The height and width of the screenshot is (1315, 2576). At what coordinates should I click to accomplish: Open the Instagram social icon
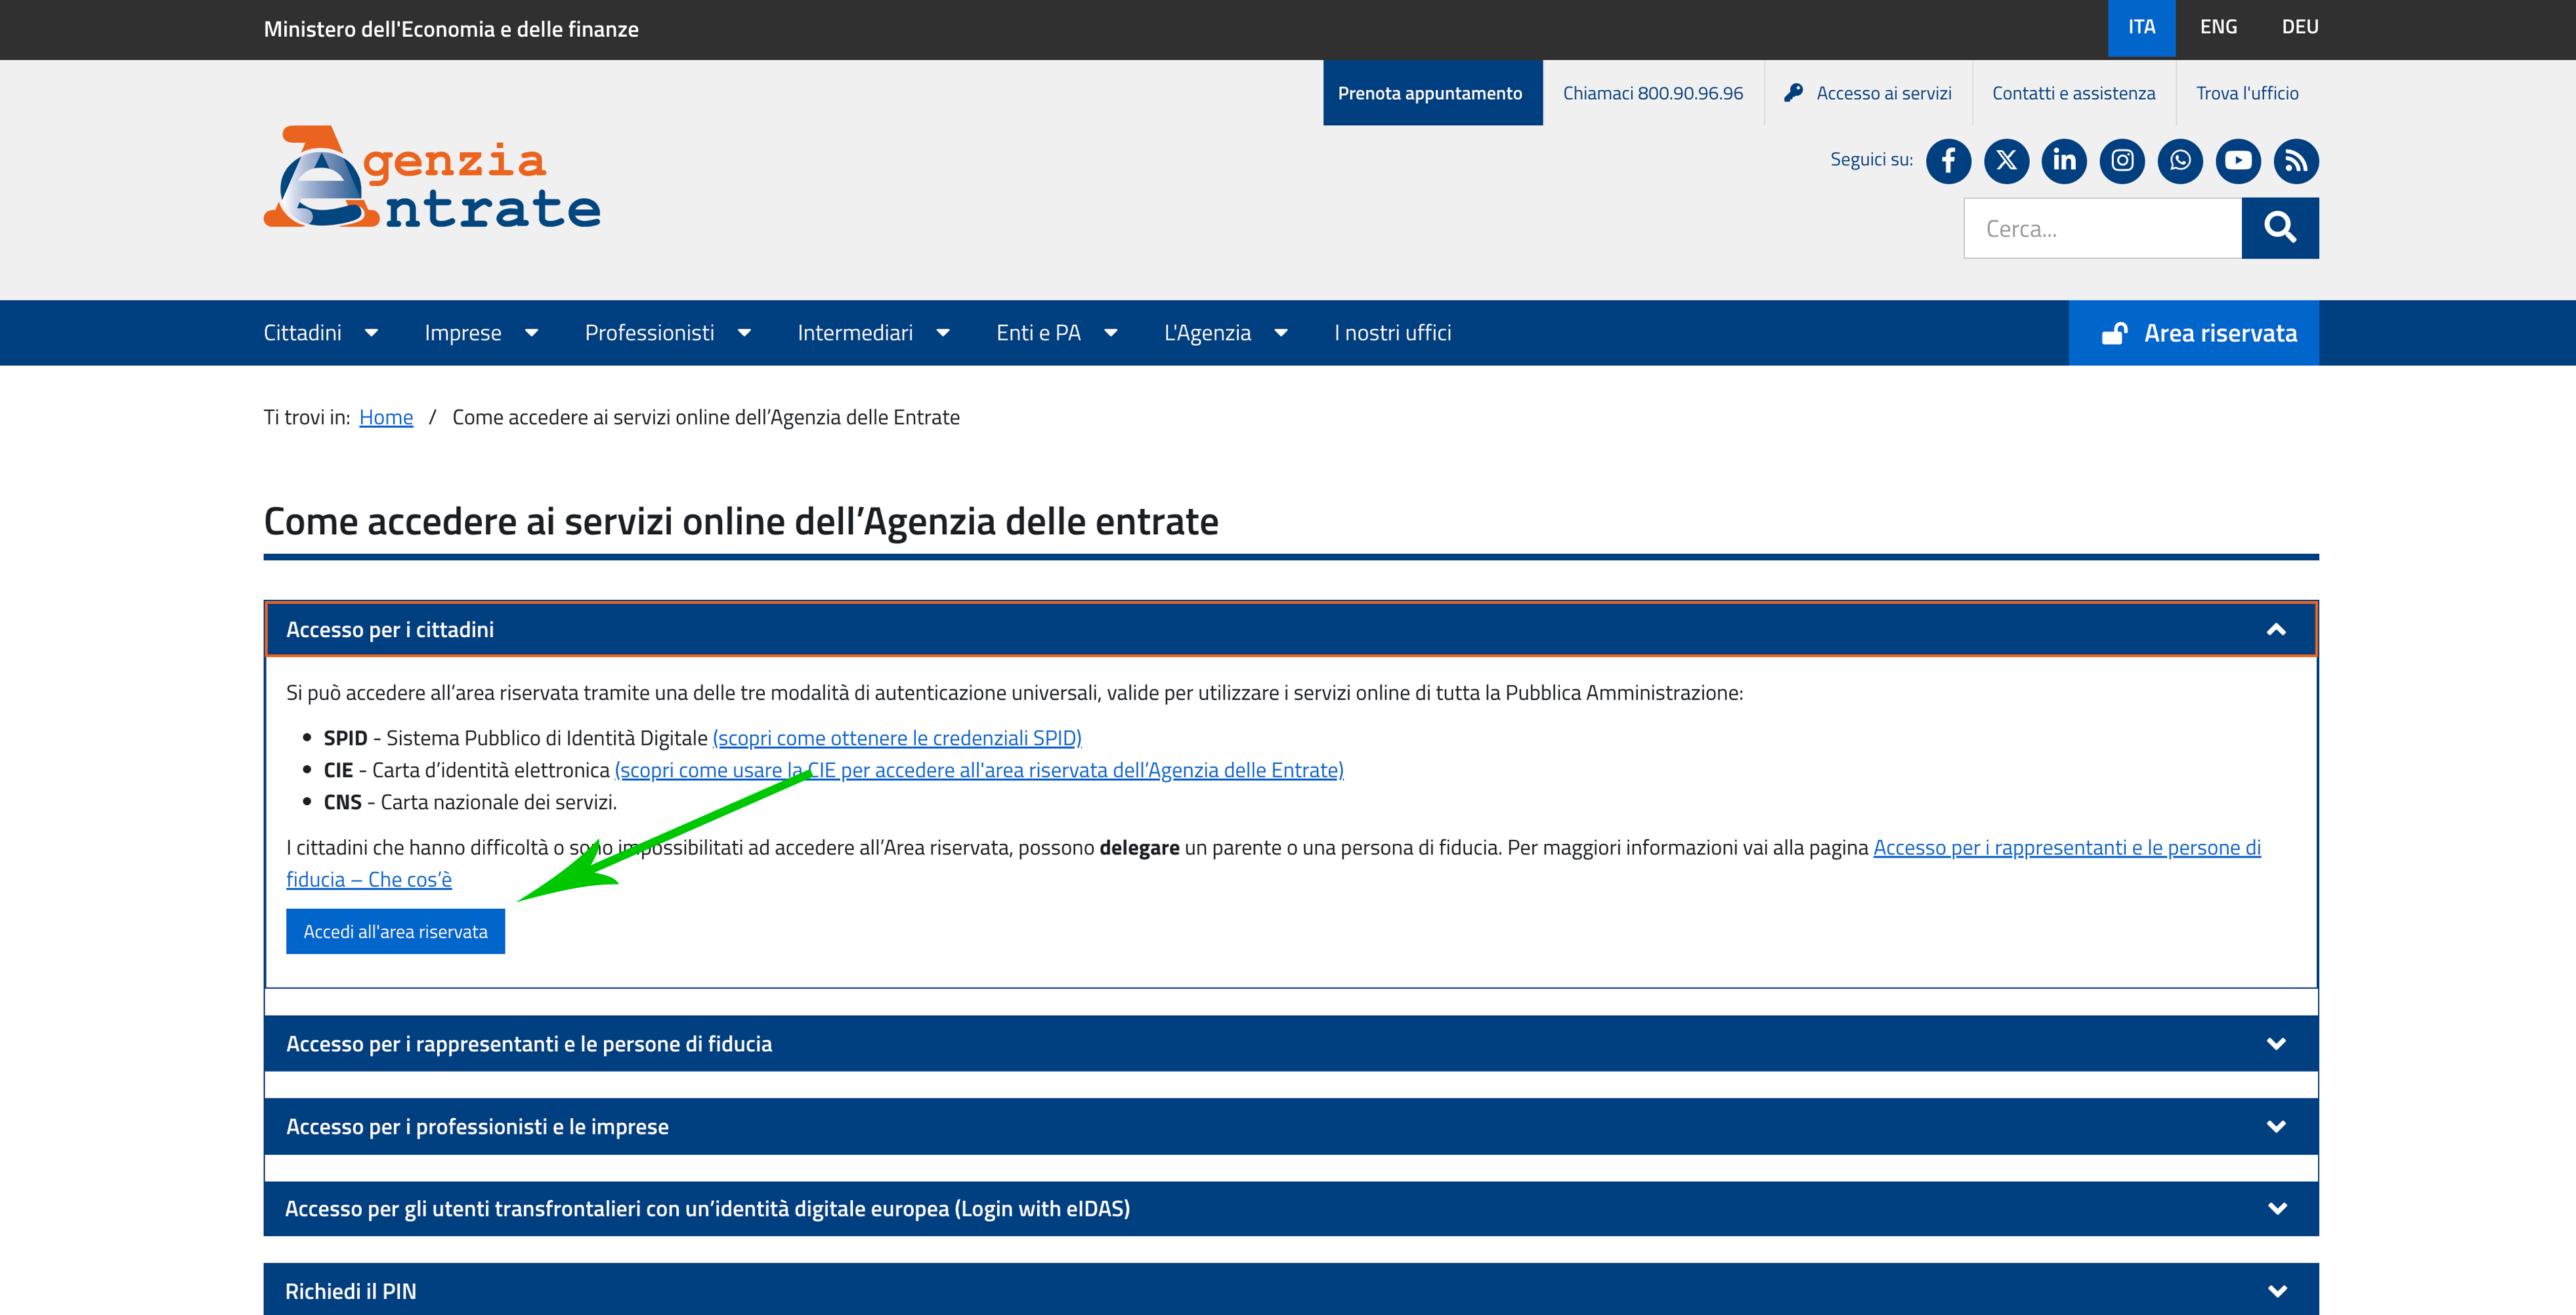click(x=2122, y=161)
